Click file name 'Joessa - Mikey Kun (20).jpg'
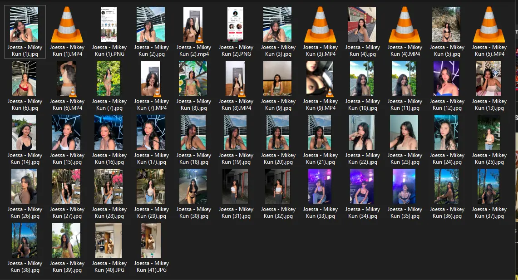This screenshot has height=280, width=518. point(278,158)
